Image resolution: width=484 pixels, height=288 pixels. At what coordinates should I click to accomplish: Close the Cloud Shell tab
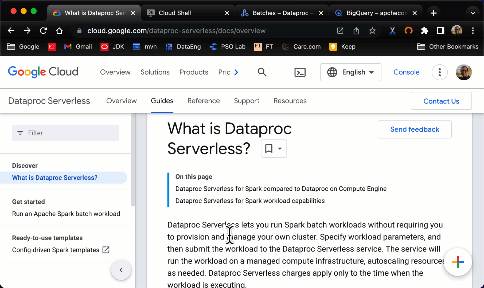click(x=227, y=13)
